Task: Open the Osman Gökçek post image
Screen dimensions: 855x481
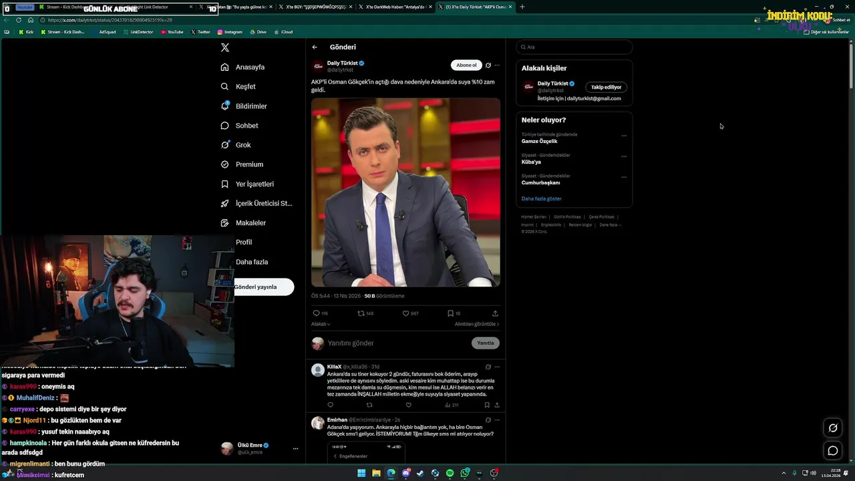Action: (x=405, y=192)
